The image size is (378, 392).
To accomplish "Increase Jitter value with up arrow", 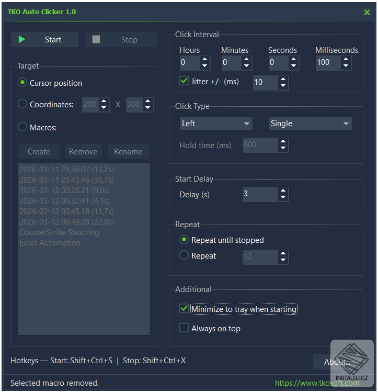I will [x=283, y=79].
